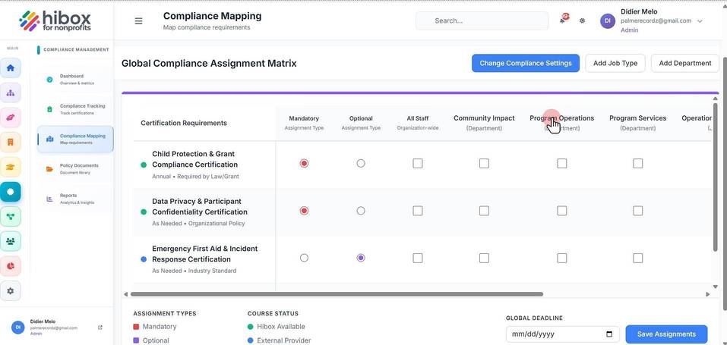Click the Policy Documents folder icon
Image resolution: width=727 pixels, height=345 pixels.
pyautogui.click(x=49, y=169)
